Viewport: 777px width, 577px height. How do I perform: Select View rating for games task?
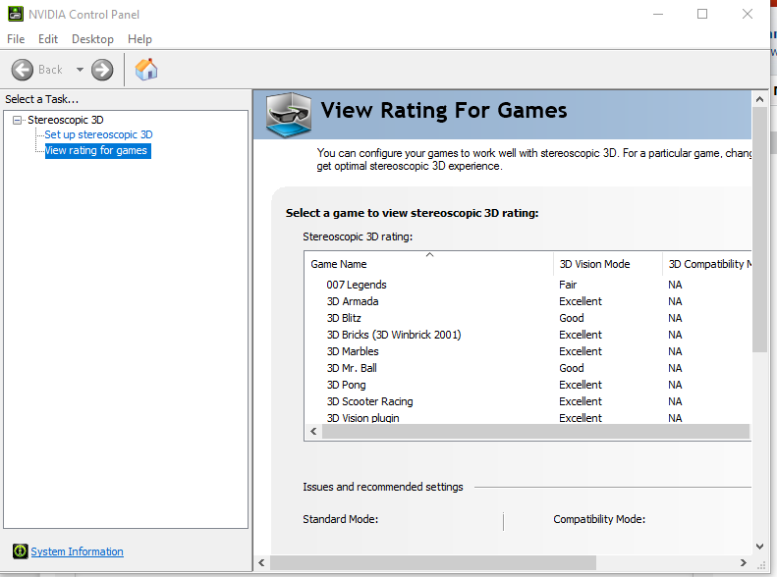97,150
